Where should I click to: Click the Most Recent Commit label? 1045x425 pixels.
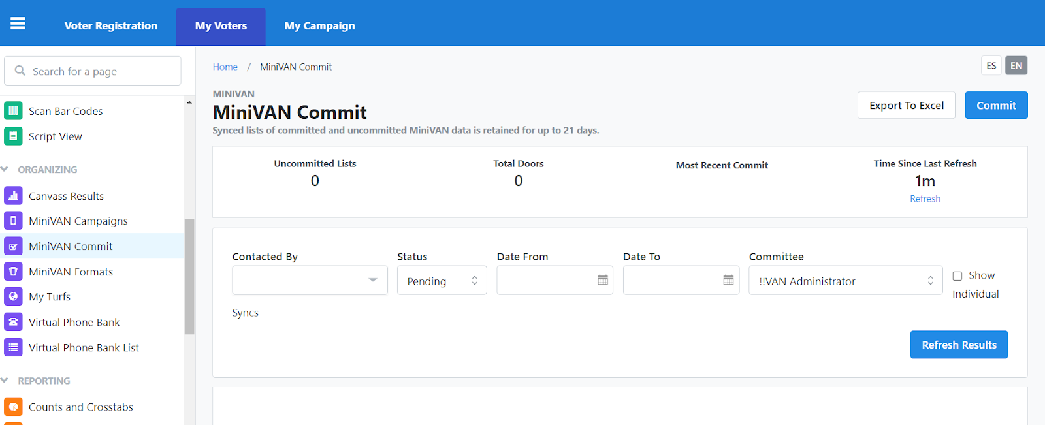pos(722,165)
